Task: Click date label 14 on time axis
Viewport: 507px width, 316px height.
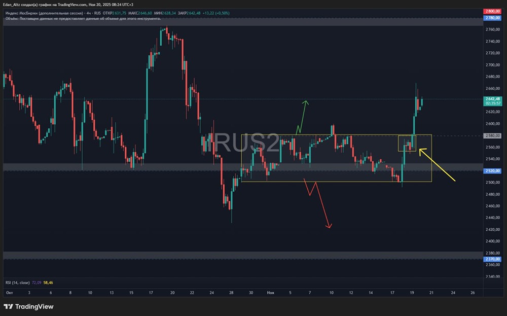Action: [x=371, y=293]
